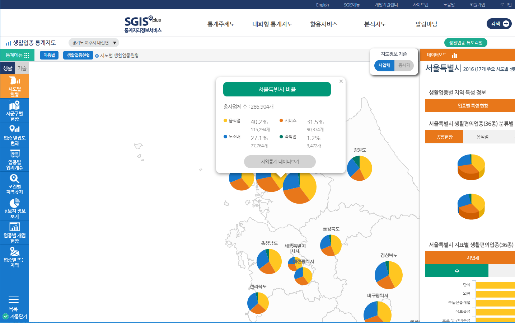Image resolution: width=515 pixels, height=323 pixels.
Task: Close the 서울특별시 비율 popup
Action: 341,81
